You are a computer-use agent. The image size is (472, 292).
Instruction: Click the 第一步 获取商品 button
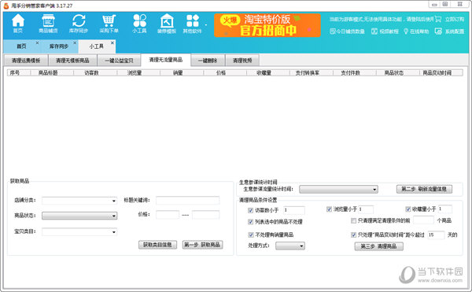pyautogui.click(x=203, y=245)
